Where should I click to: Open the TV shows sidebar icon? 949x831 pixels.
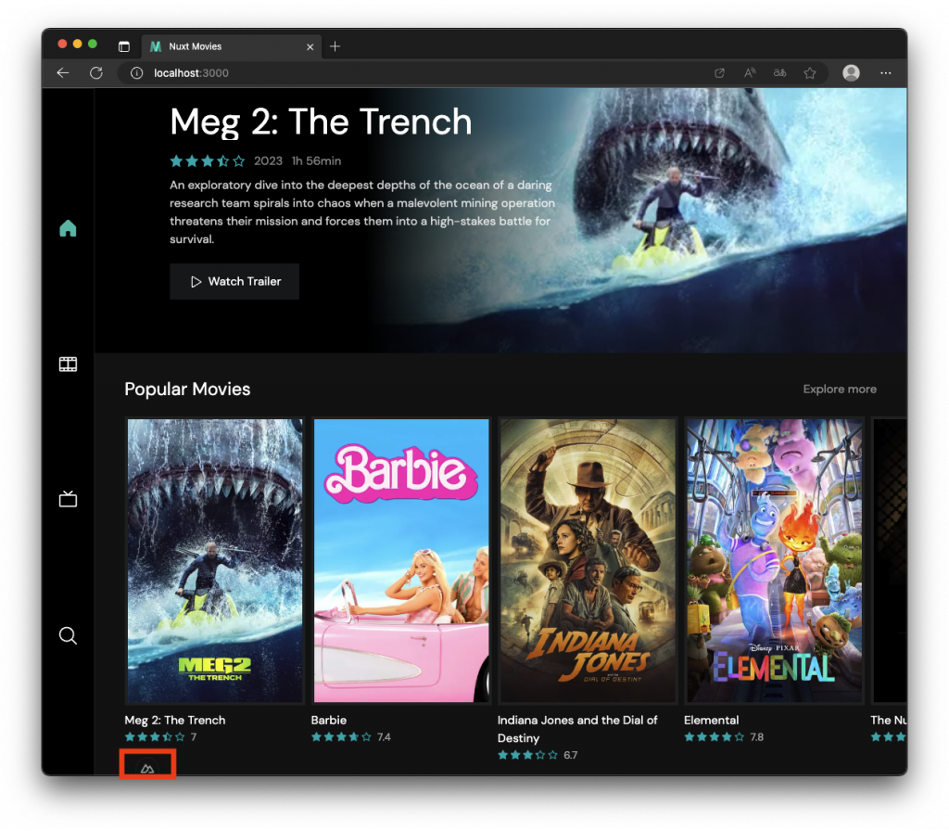point(68,499)
